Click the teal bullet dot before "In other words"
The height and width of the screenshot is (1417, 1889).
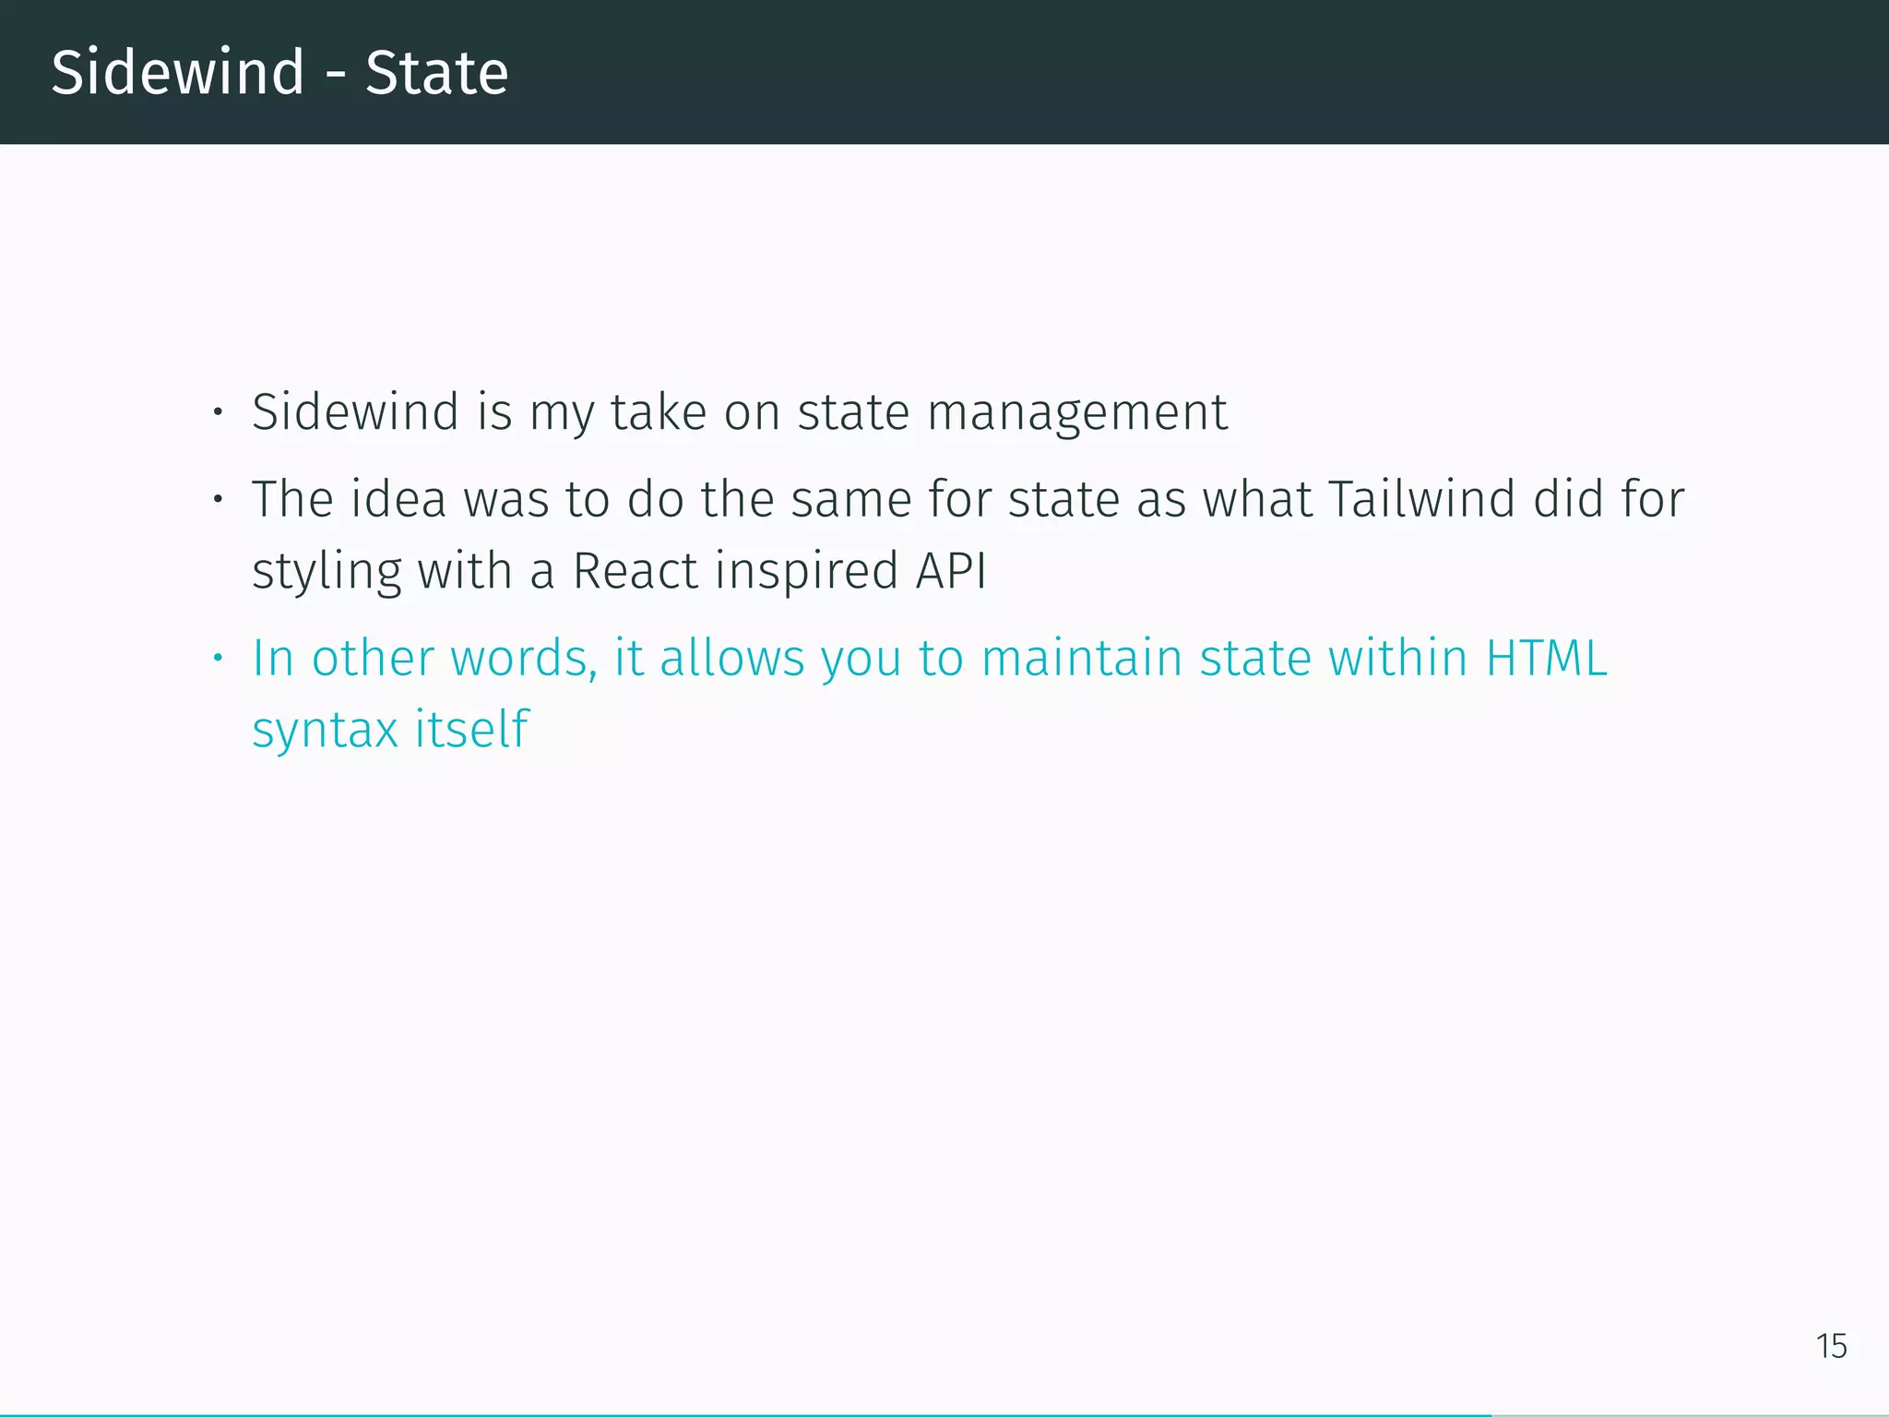coord(218,659)
